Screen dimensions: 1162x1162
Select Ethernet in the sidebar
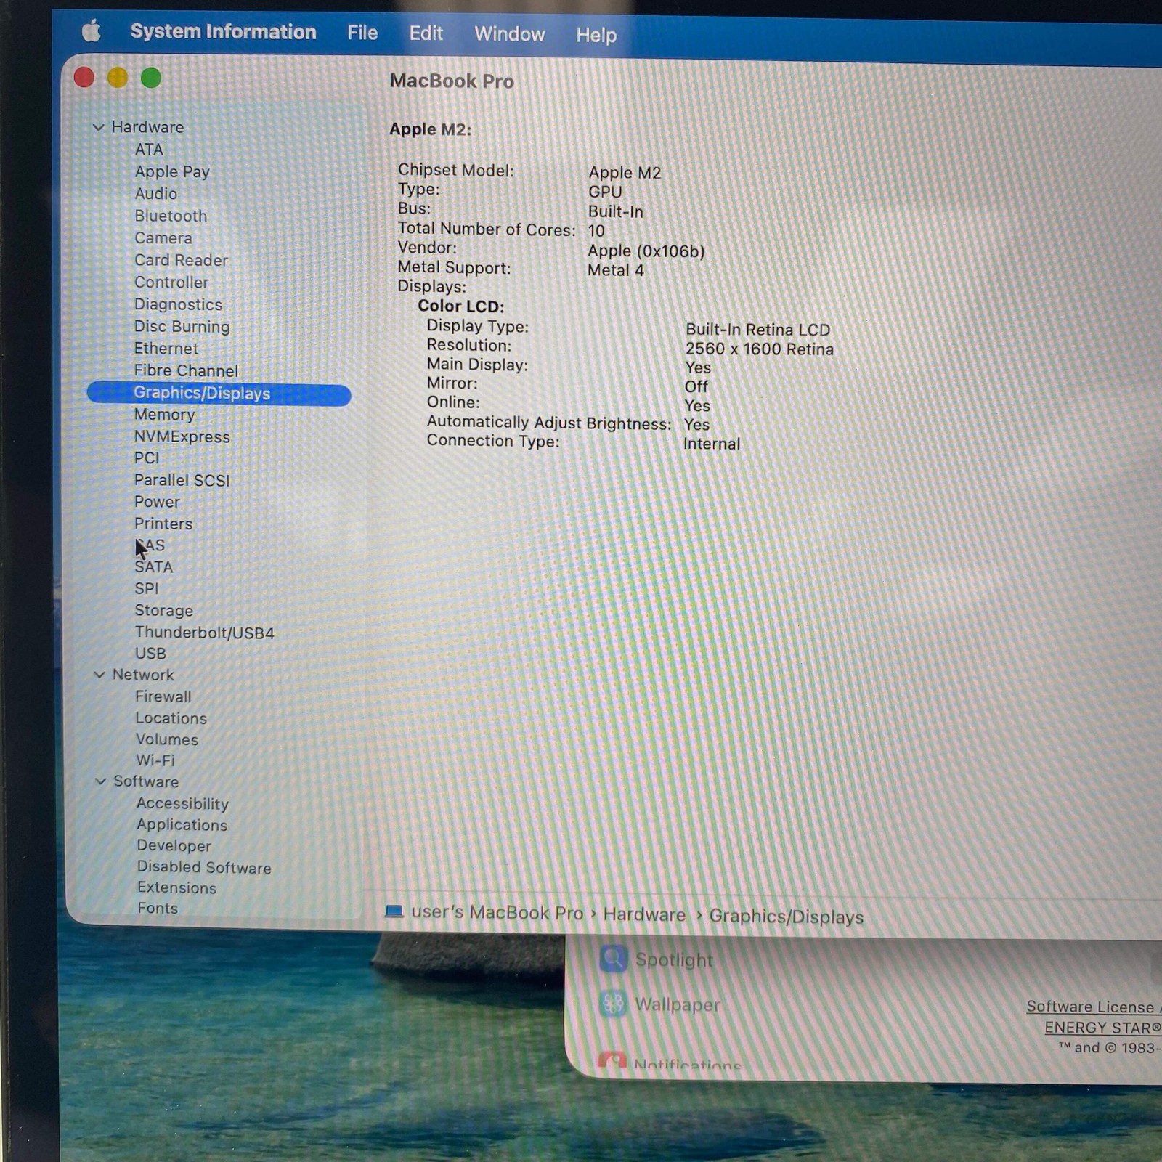tap(166, 349)
